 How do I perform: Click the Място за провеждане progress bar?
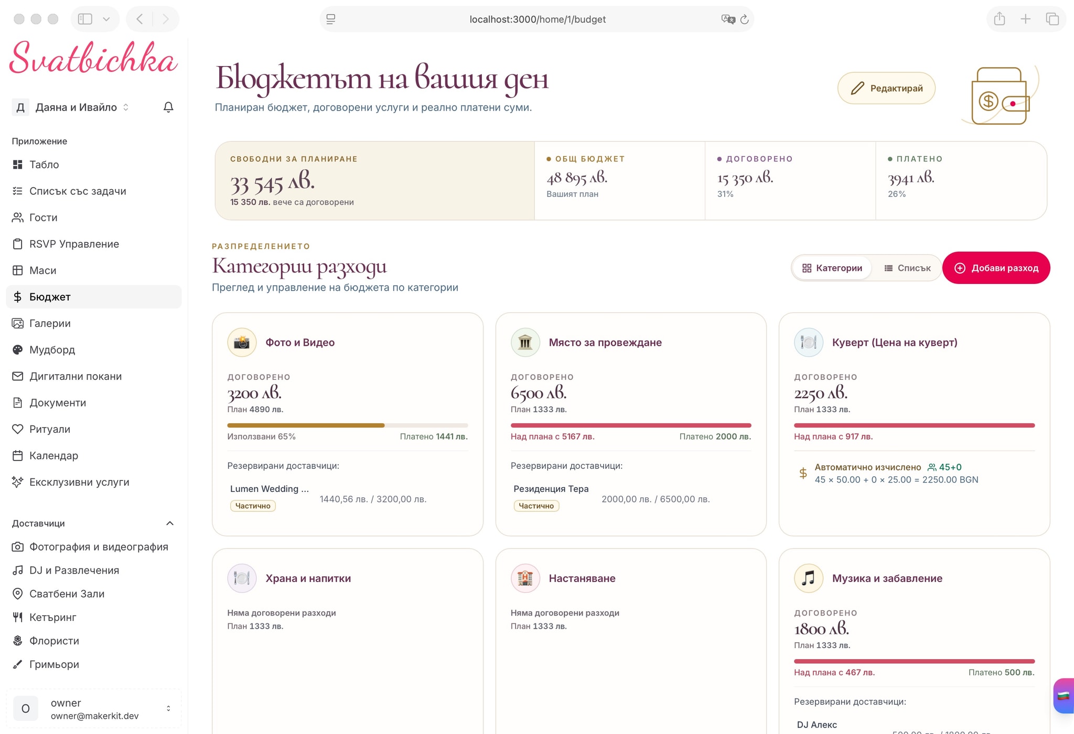click(x=631, y=425)
